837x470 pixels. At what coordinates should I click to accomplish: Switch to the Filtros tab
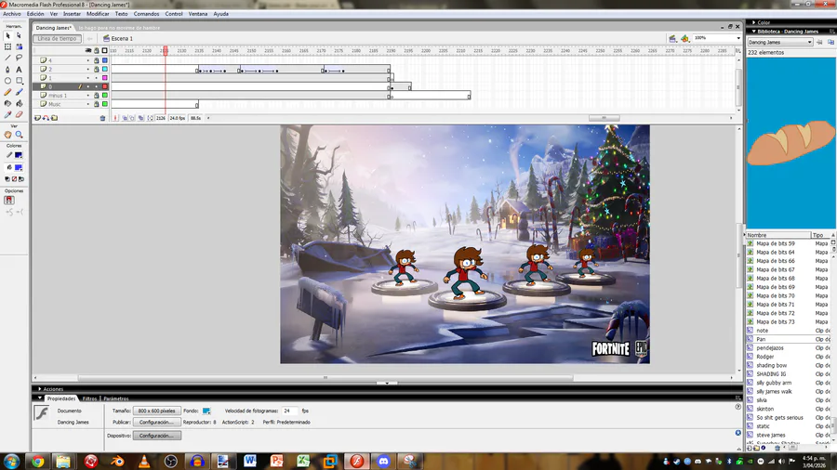pos(89,398)
